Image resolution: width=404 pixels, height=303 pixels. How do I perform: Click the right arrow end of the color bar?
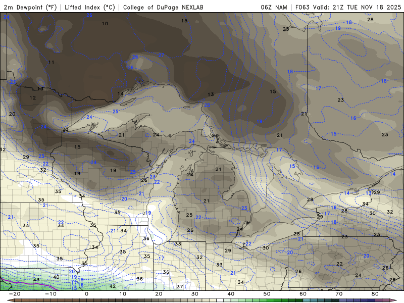click(x=394, y=300)
